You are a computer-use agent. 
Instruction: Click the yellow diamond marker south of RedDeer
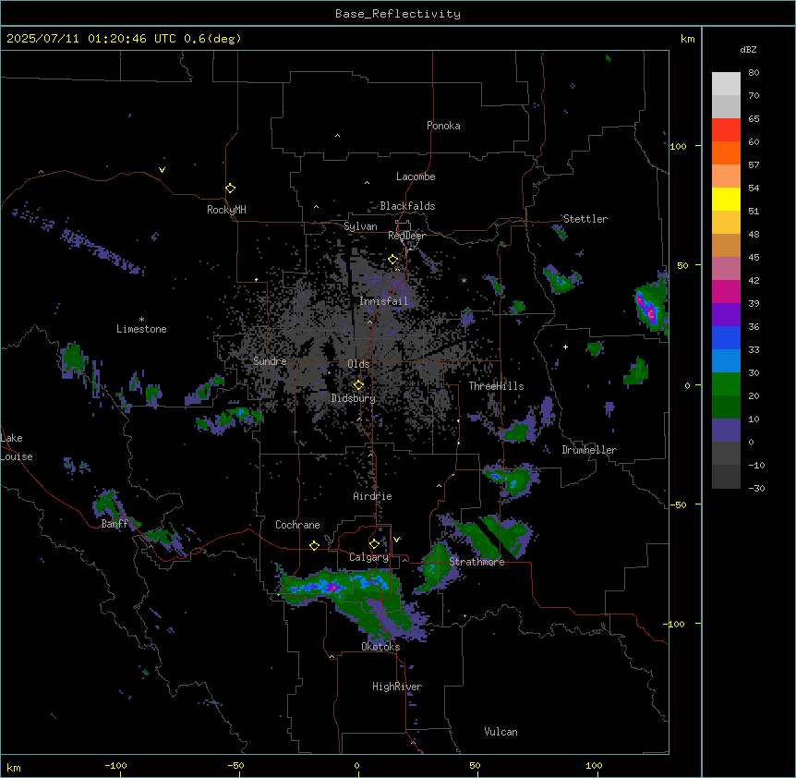[x=393, y=260]
